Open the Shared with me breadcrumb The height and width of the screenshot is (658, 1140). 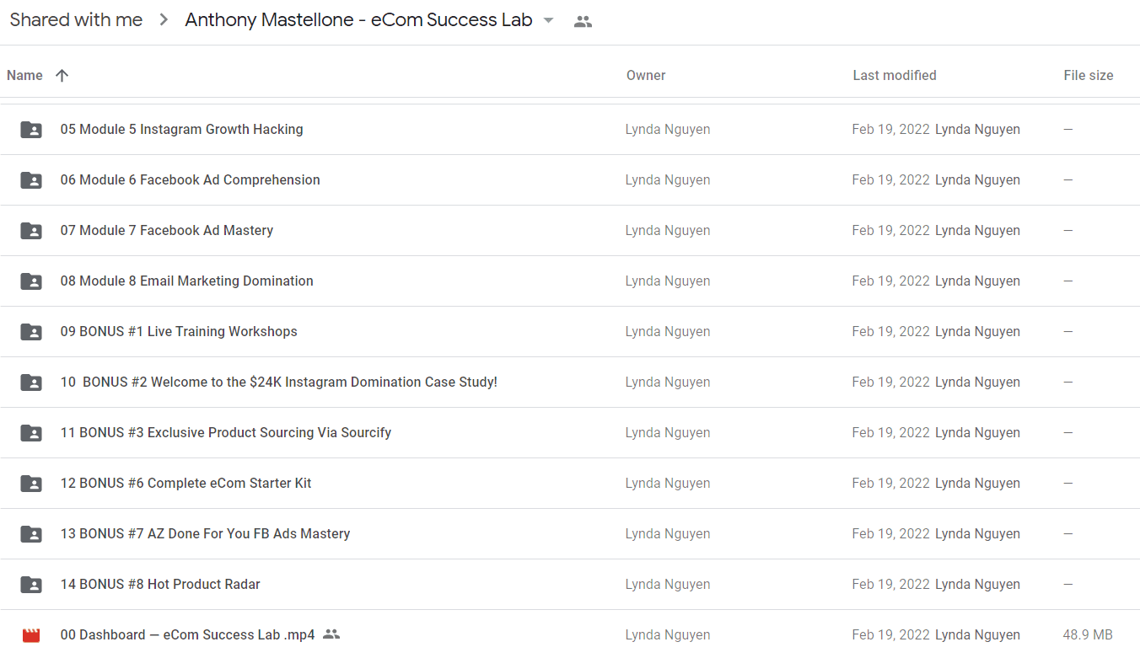coord(76,20)
